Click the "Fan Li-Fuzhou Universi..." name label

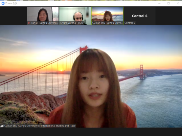coord(45,23)
